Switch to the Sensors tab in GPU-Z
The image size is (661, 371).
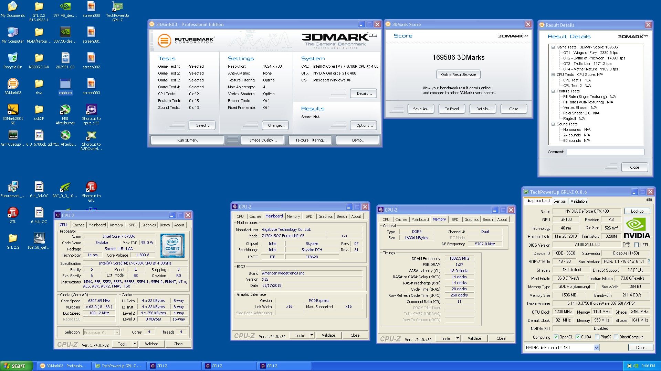(x=560, y=201)
